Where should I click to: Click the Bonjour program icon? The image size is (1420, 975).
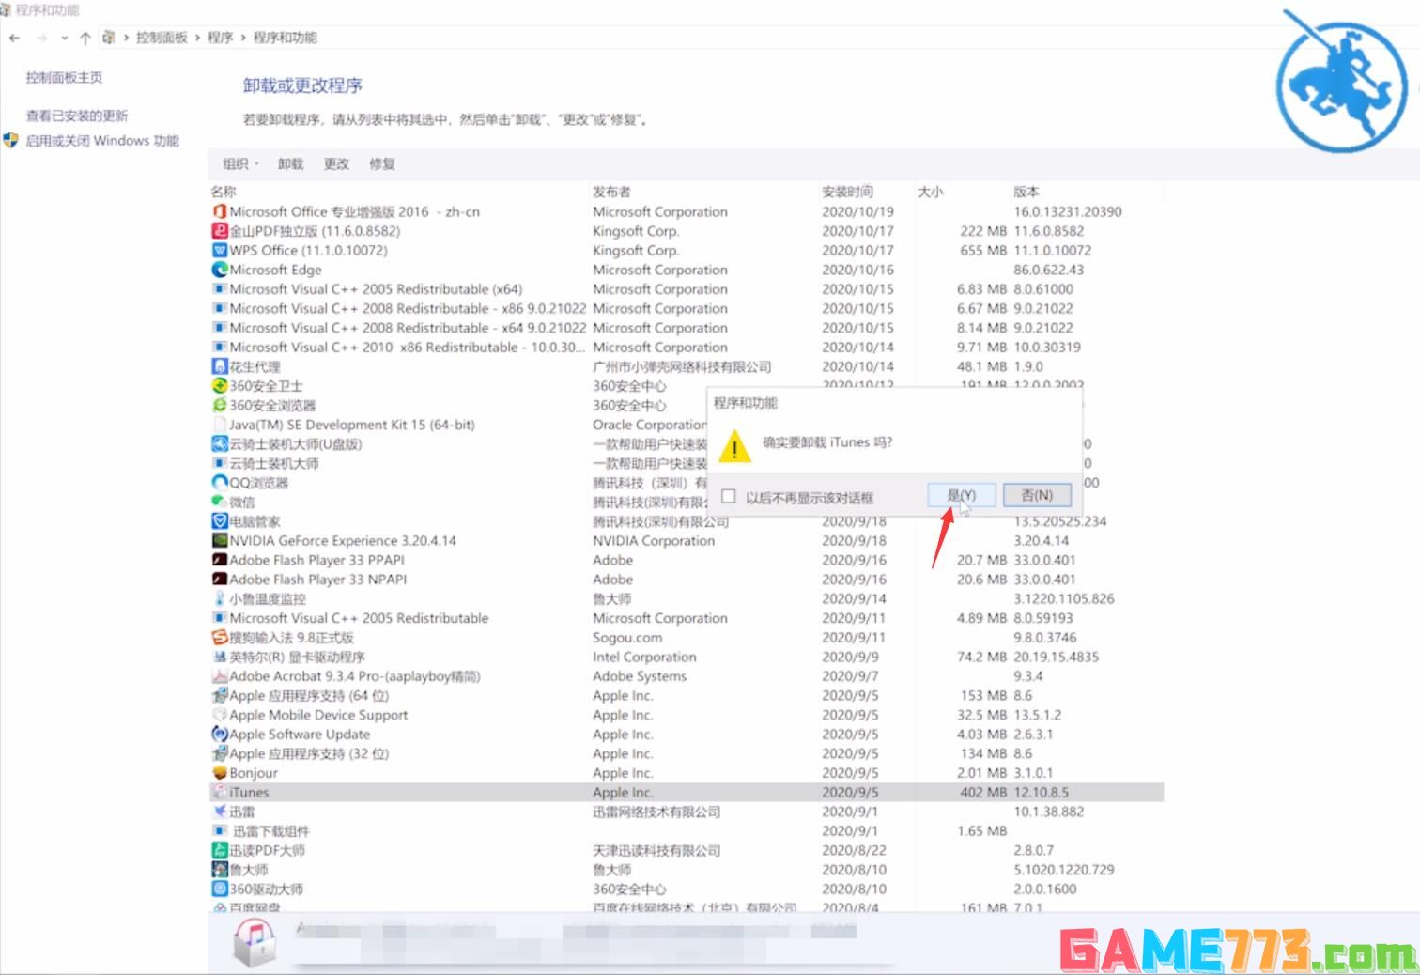pos(220,773)
